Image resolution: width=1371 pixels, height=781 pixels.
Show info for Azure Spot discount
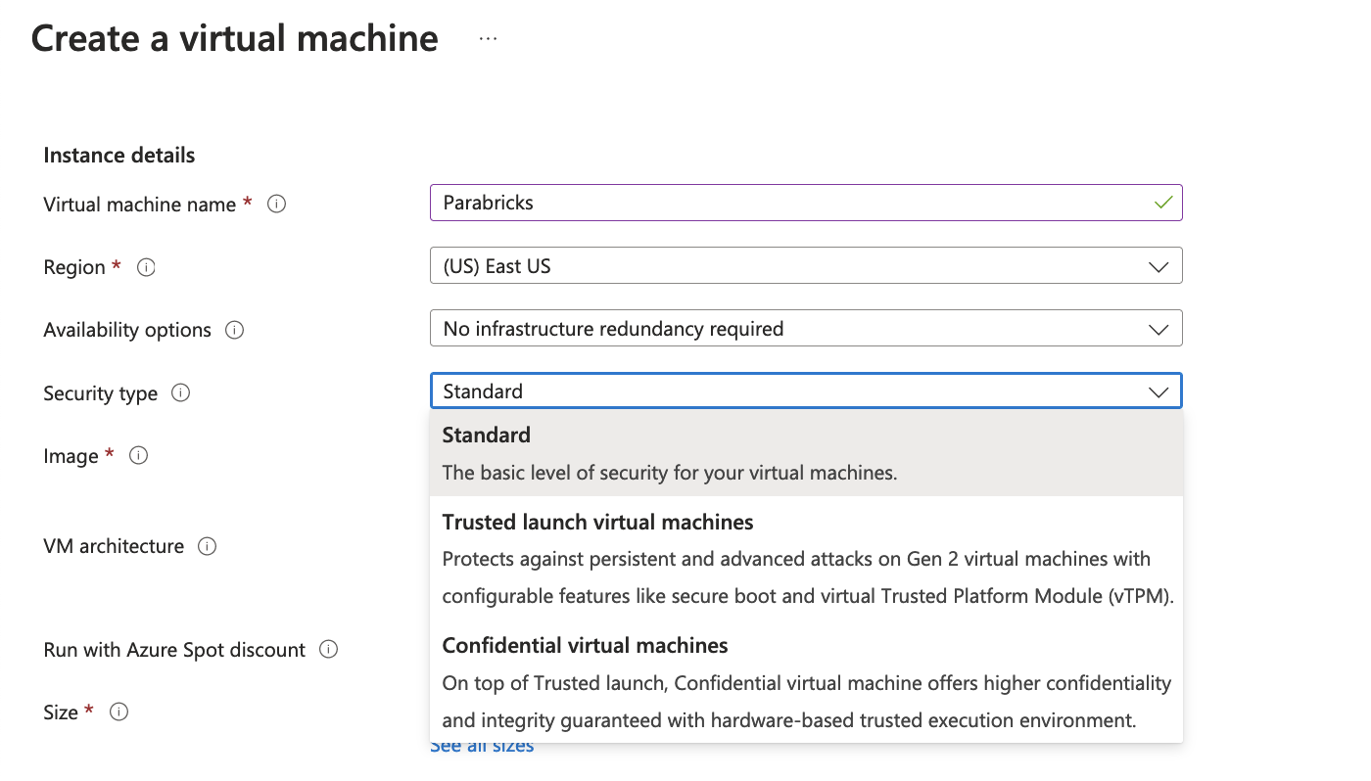point(329,650)
